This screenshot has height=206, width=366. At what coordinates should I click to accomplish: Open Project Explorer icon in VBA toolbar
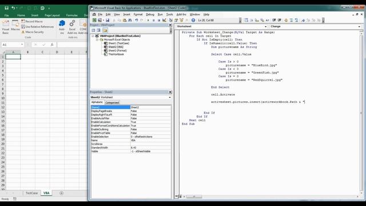click(x=170, y=21)
